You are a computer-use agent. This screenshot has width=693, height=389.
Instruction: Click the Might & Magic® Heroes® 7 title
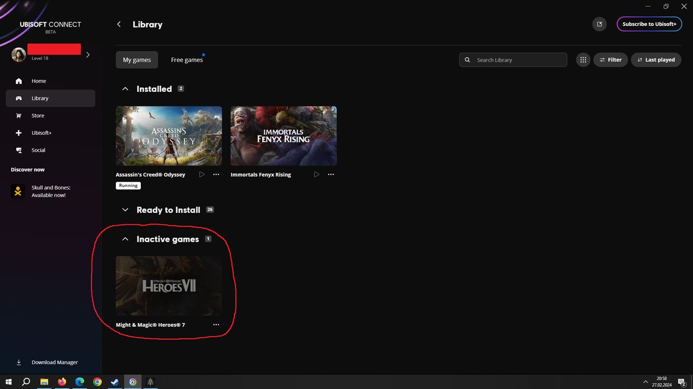point(151,325)
